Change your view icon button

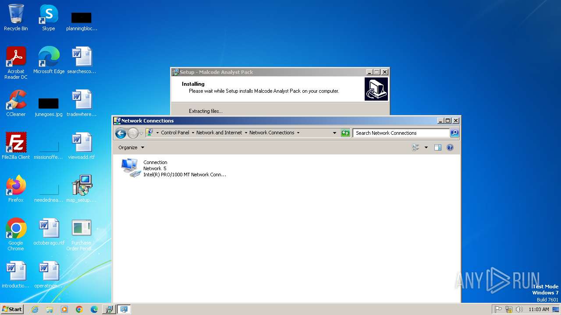[x=415, y=147]
